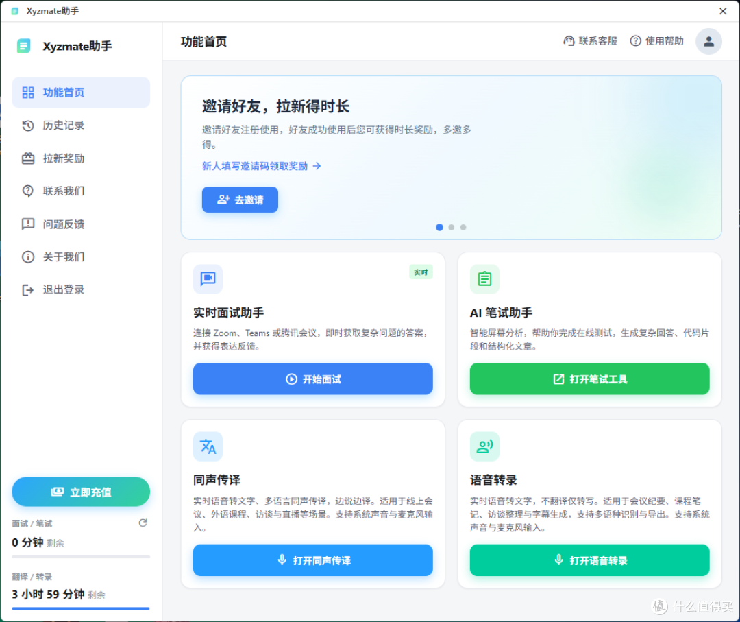Open 问题反馈 in the sidebar

[81, 224]
